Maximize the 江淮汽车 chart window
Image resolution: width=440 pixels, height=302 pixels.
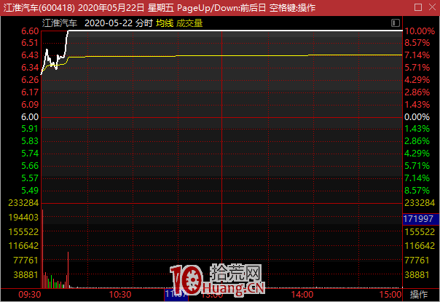[x=418, y=7]
